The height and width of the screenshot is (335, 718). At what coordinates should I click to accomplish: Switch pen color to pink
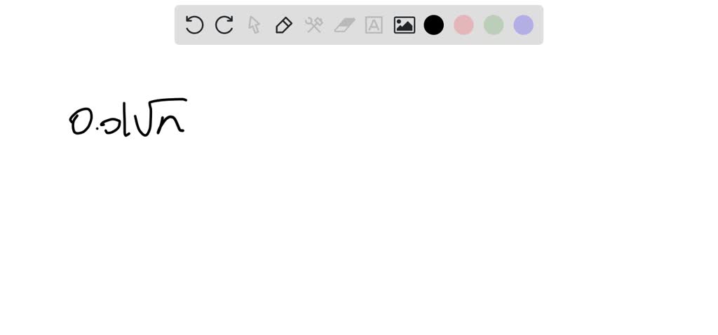[x=463, y=25]
